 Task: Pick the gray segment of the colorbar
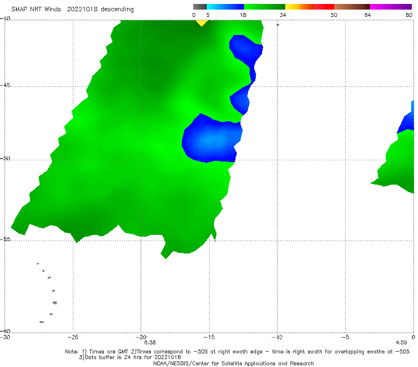pyautogui.click(x=199, y=7)
